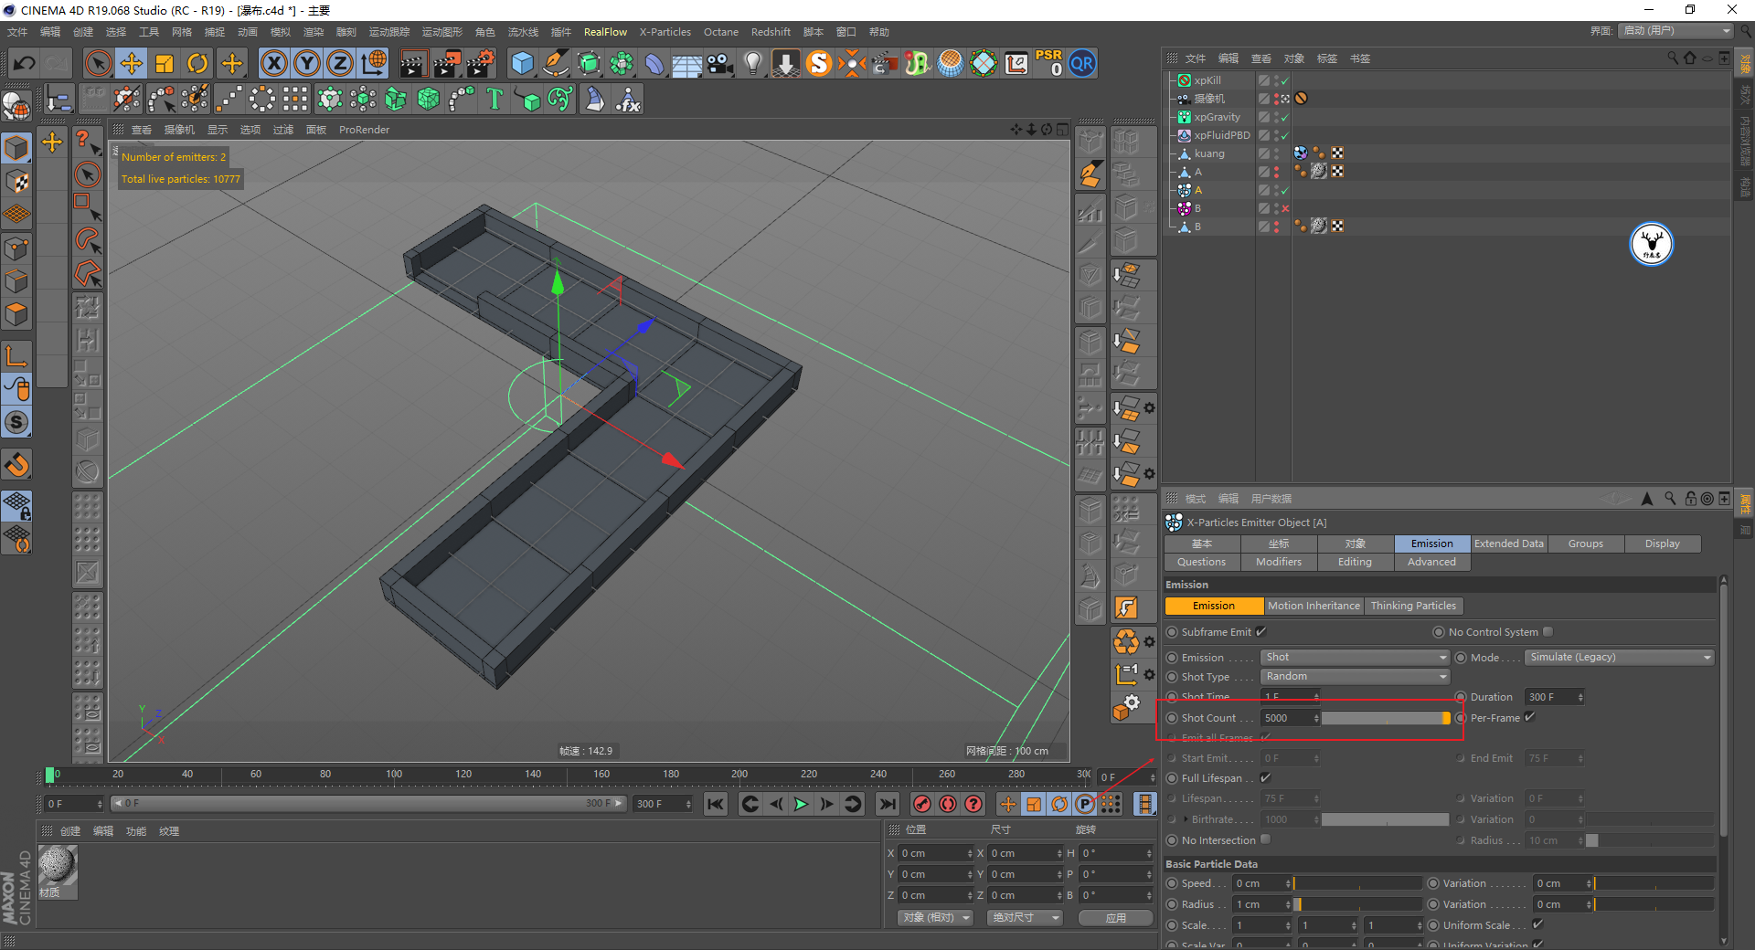Toggle the X axis lock icon
Image resolution: width=1755 pixels, height=950 pixels.
coord(273,63)
